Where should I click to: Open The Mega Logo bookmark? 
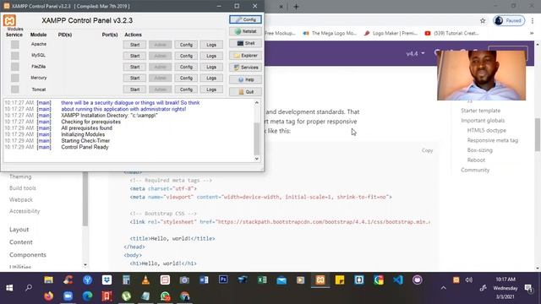coord(330,34)
